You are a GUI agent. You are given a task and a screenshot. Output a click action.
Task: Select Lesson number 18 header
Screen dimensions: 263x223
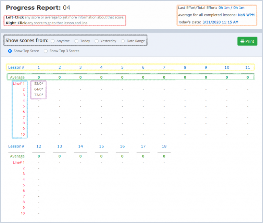coord(164,146)
